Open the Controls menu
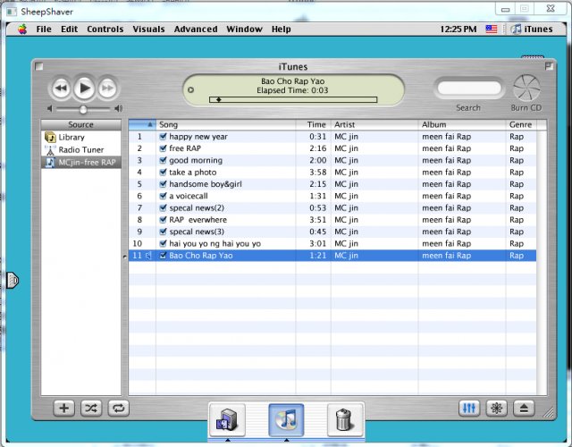 pos(105,30)
